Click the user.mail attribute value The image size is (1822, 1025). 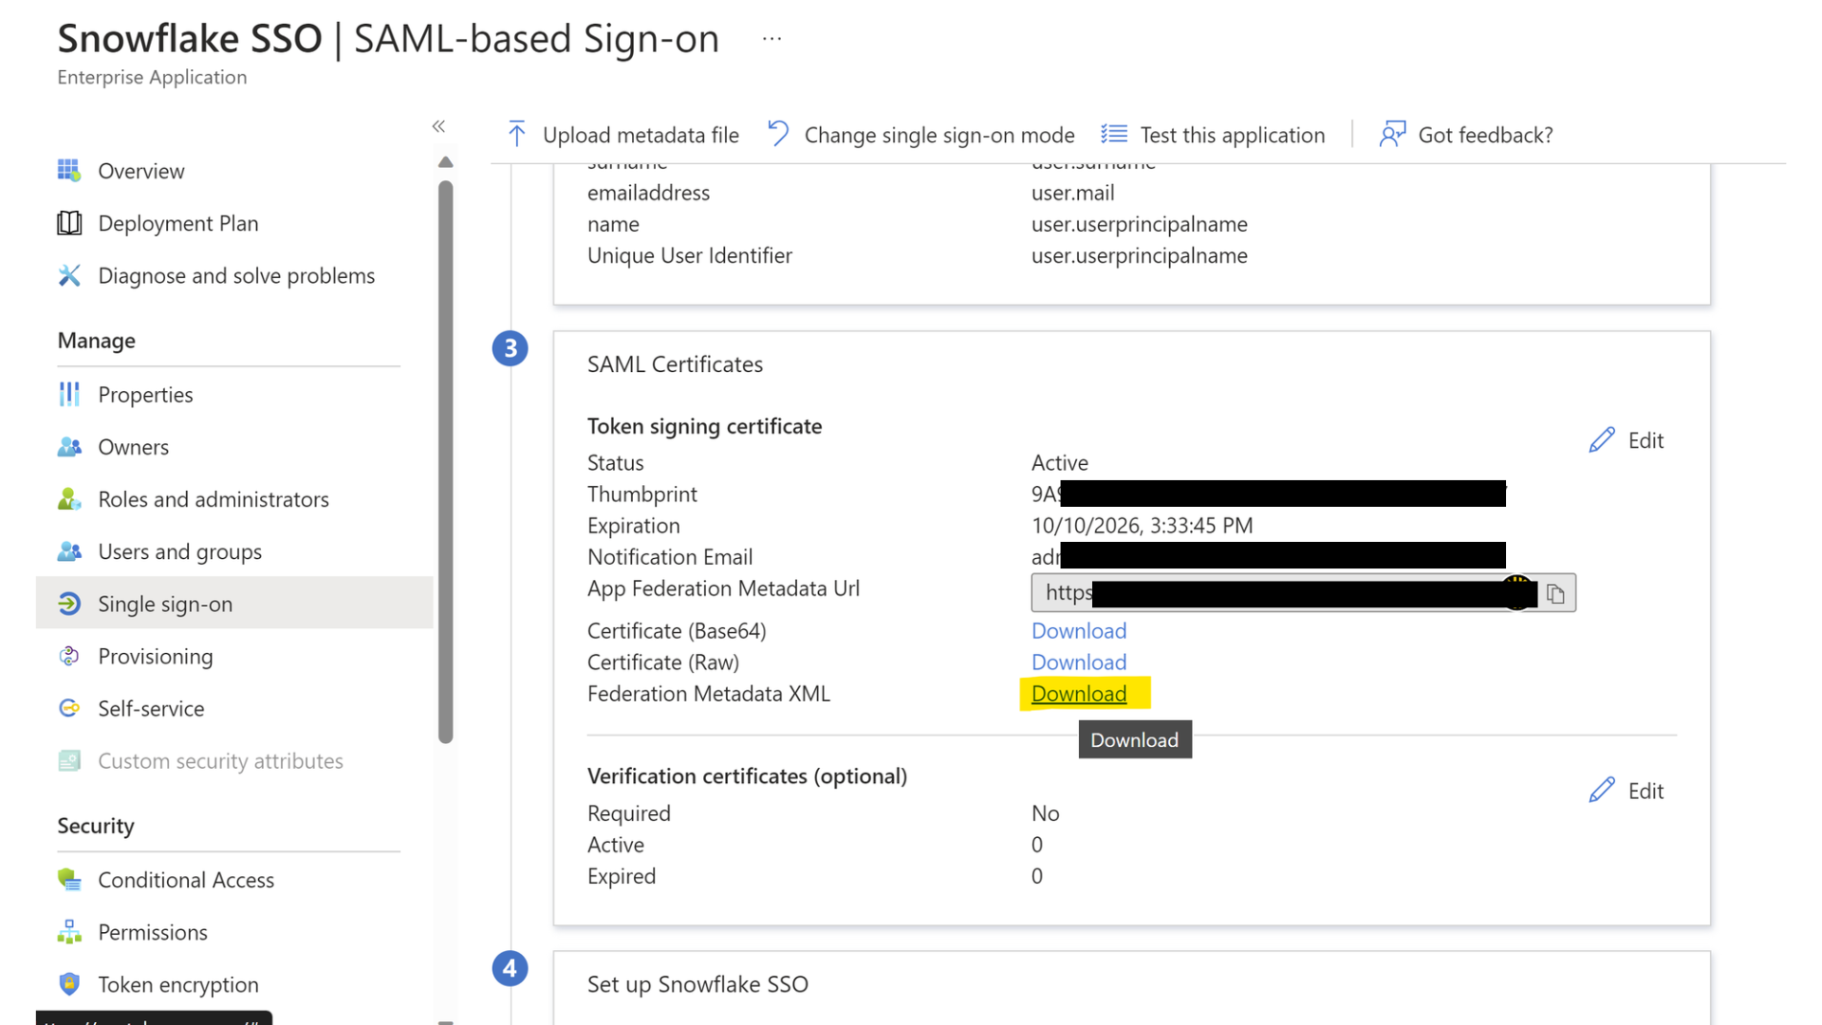(x=1072, y=193)
